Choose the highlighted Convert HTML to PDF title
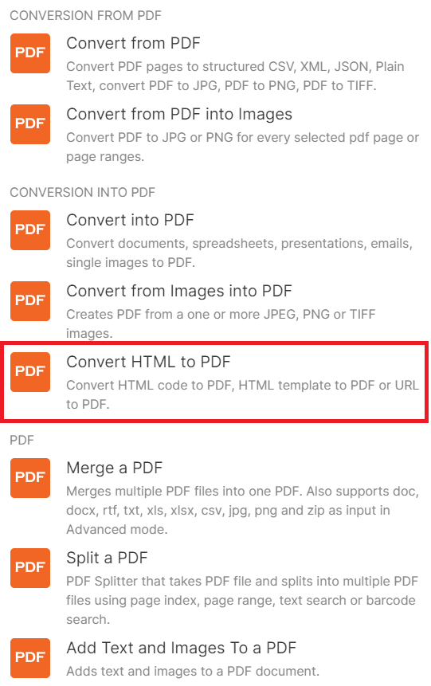Screen dimensions: 431x686 pos(148,362)
